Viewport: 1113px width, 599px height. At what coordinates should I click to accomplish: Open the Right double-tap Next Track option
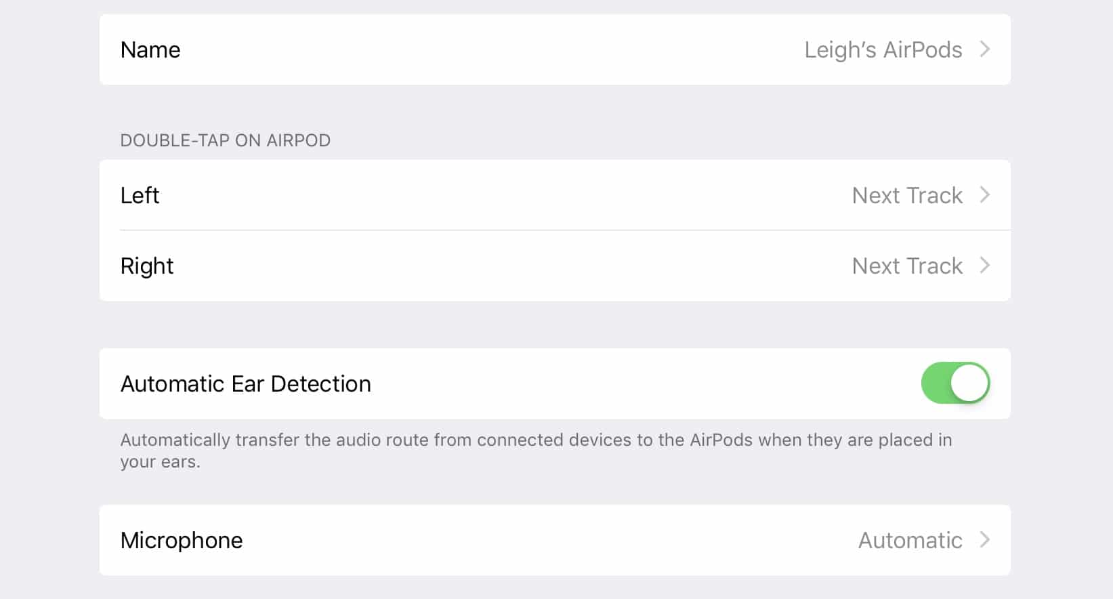(x=907, y=266)
